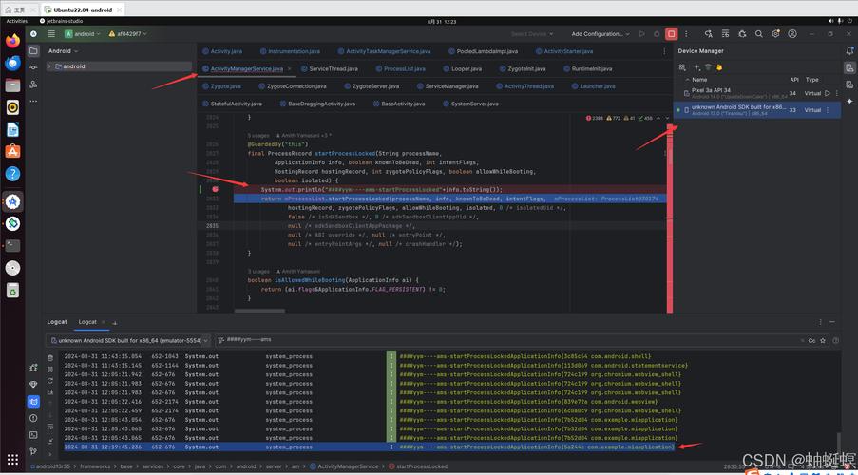
Task: Select Pixel 3a API 34 device row
Action: click(x=756, y=93)
